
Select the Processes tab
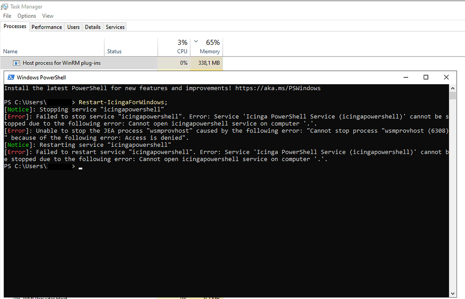click(x=15, y=26)
